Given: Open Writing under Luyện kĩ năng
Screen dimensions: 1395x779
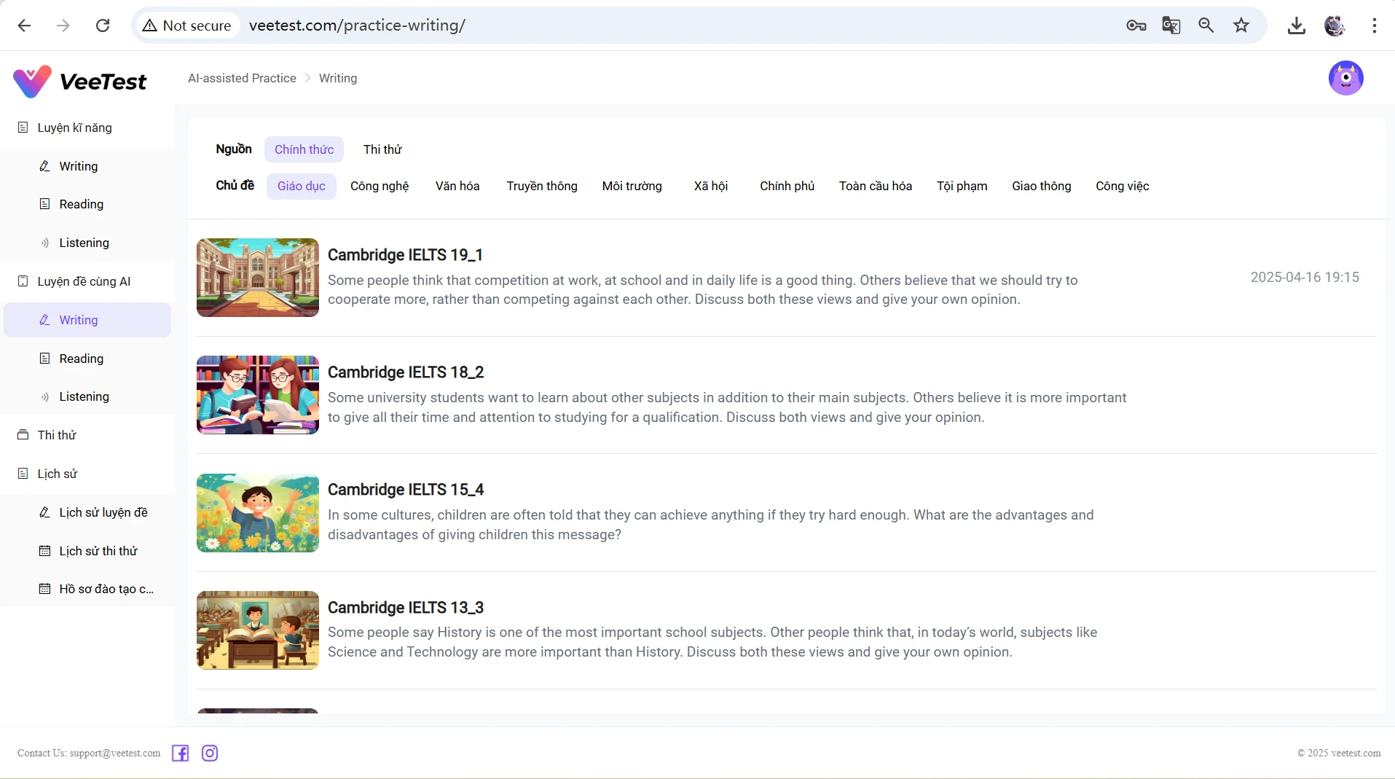Looking at the screenshot, I should (87, 166).
